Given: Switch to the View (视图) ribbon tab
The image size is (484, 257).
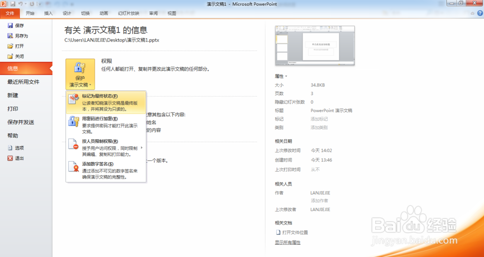Looking at the screenshot, I should [x=172, y=13].
